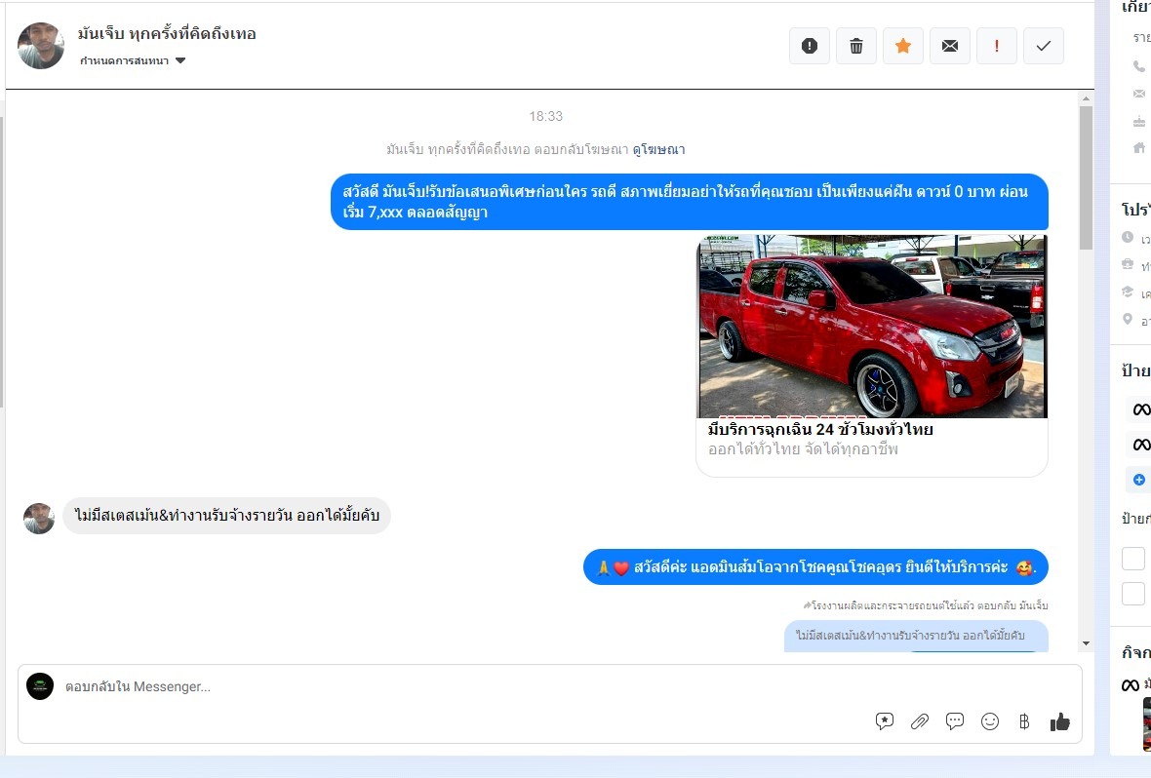Open the activity thumbnail in the sidebar
The width and height of the screenshot is (1151, 778).
tap(1146, 724)
